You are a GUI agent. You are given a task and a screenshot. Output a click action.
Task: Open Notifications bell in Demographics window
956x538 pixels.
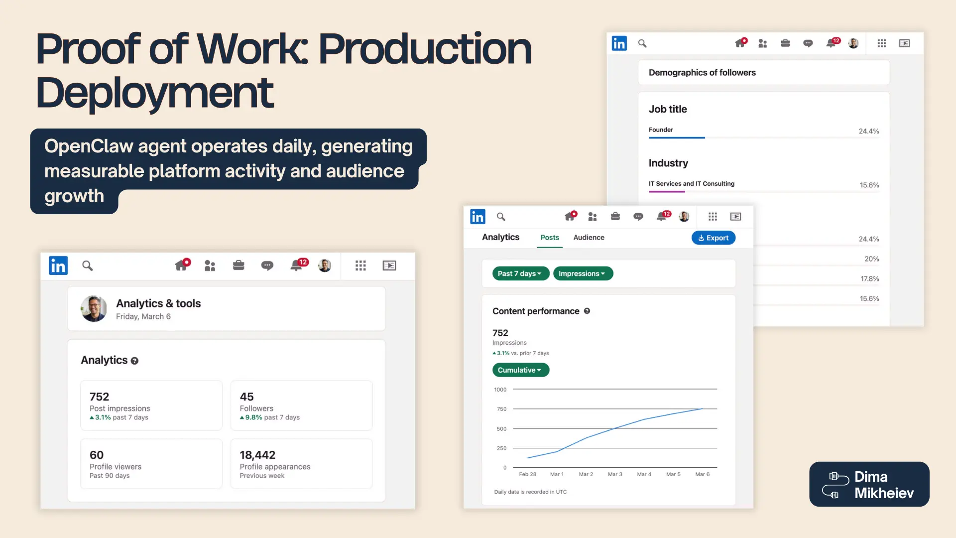pyautogui.click(x=832, y=43)
